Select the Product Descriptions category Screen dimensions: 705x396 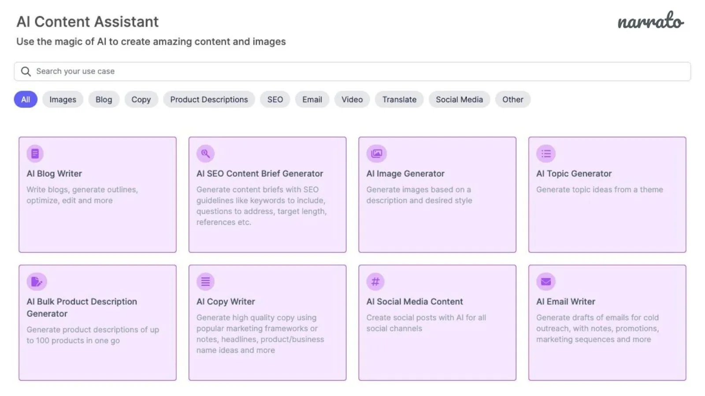coord(209,99)
